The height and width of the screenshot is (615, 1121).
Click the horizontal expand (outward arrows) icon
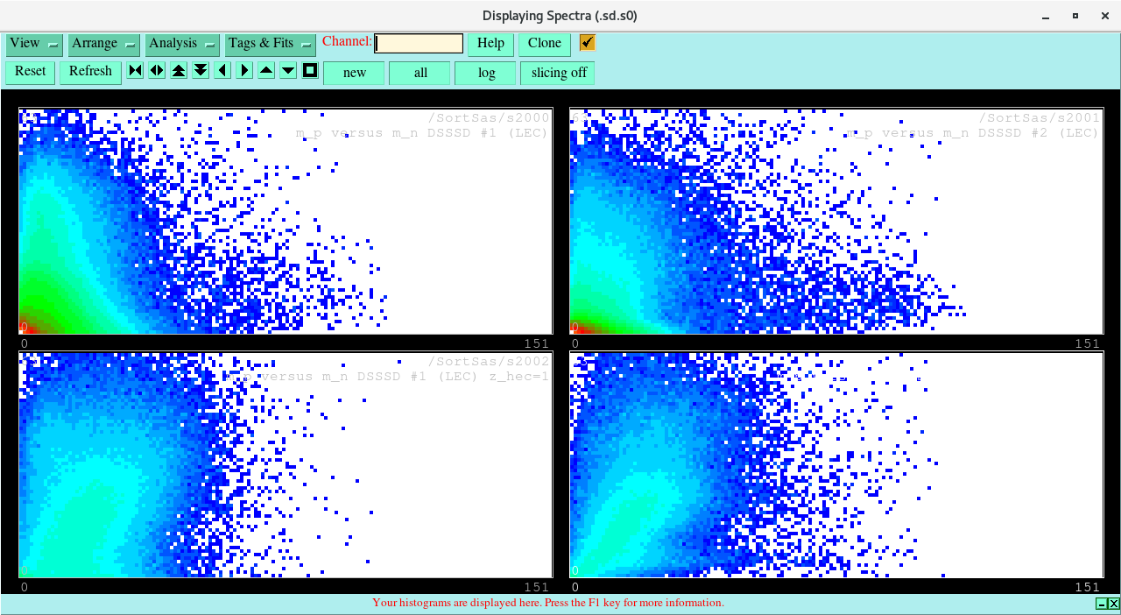click(x=157, y=71)
